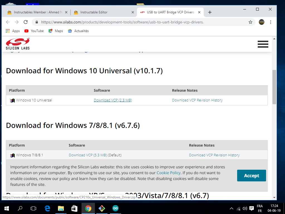Viewport: 285px width, 214px height.
Task: Open the network Wi-Fi tray icon
Action: [239, 208]
